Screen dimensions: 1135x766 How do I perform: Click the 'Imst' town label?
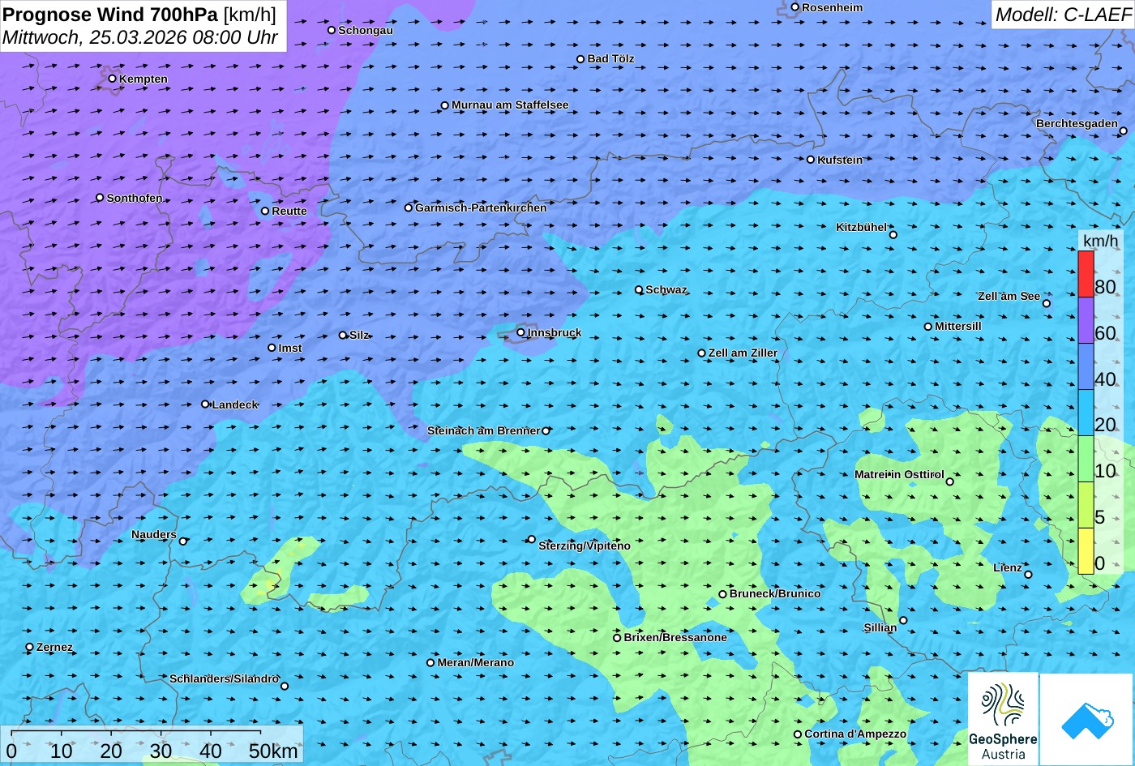tap(290, 348)
